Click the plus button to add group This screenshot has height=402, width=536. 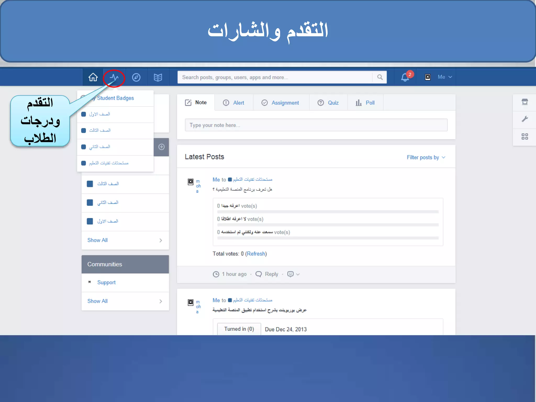click(x=161, y=147)
